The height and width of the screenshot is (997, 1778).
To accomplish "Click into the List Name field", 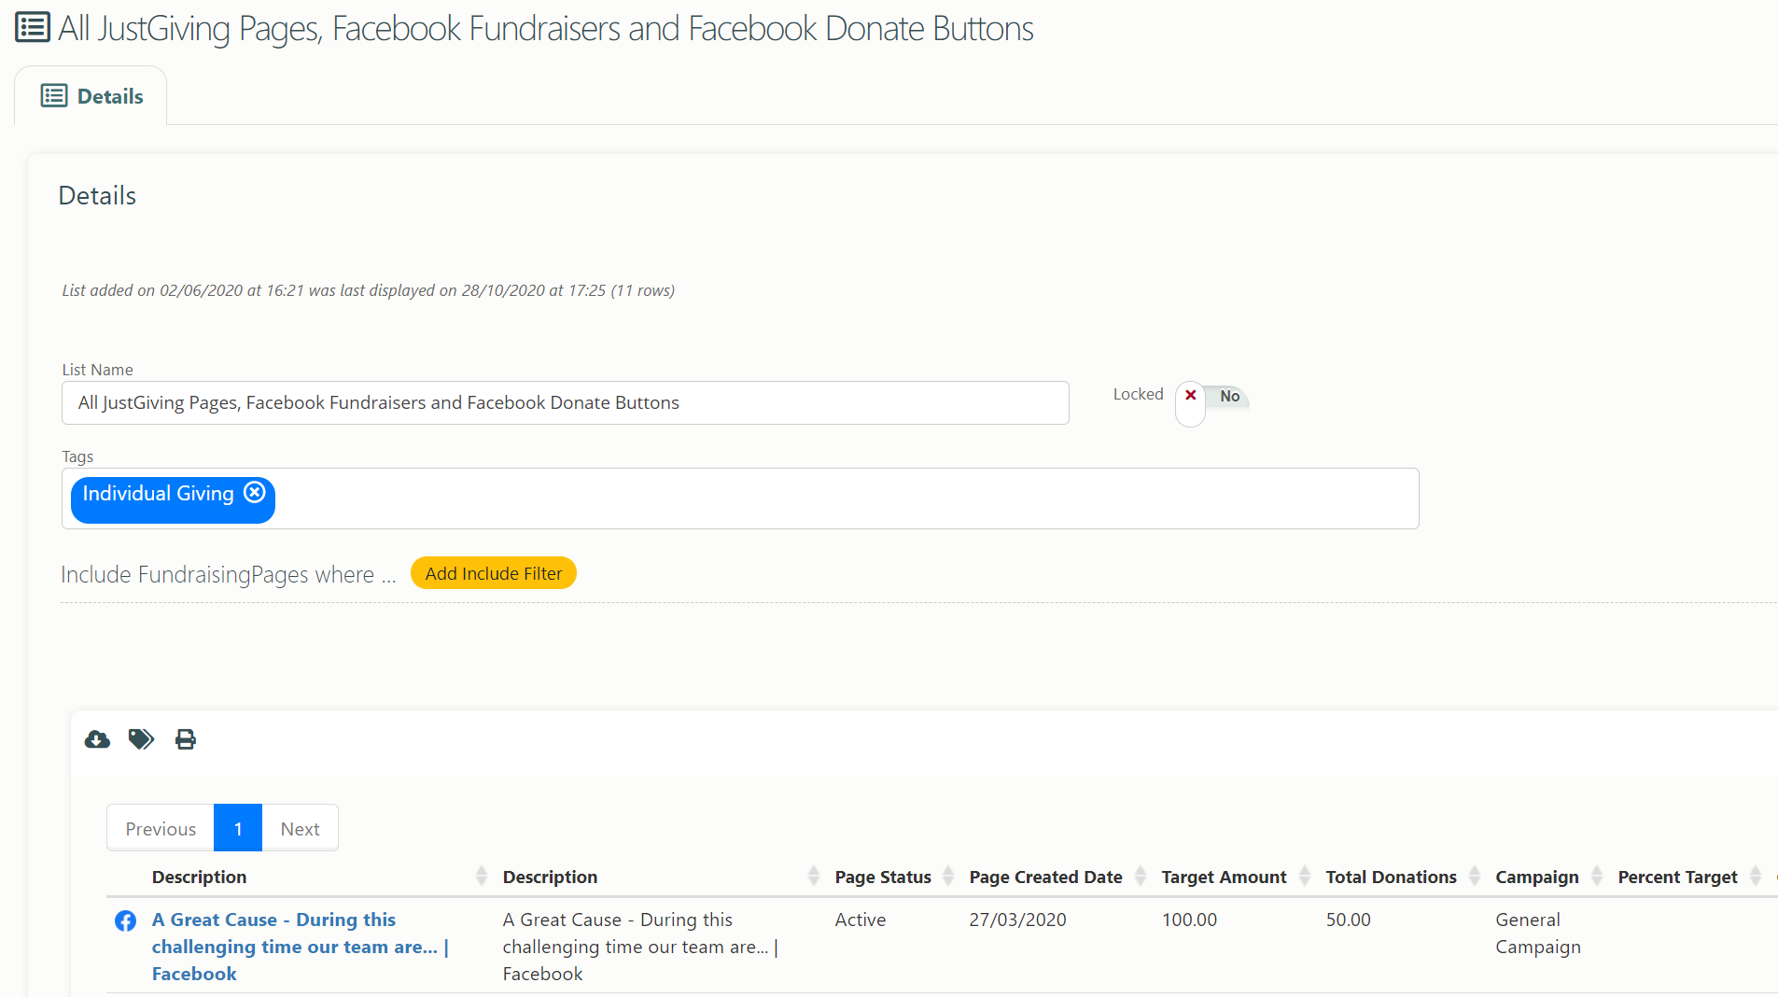I will click(566, 402).
